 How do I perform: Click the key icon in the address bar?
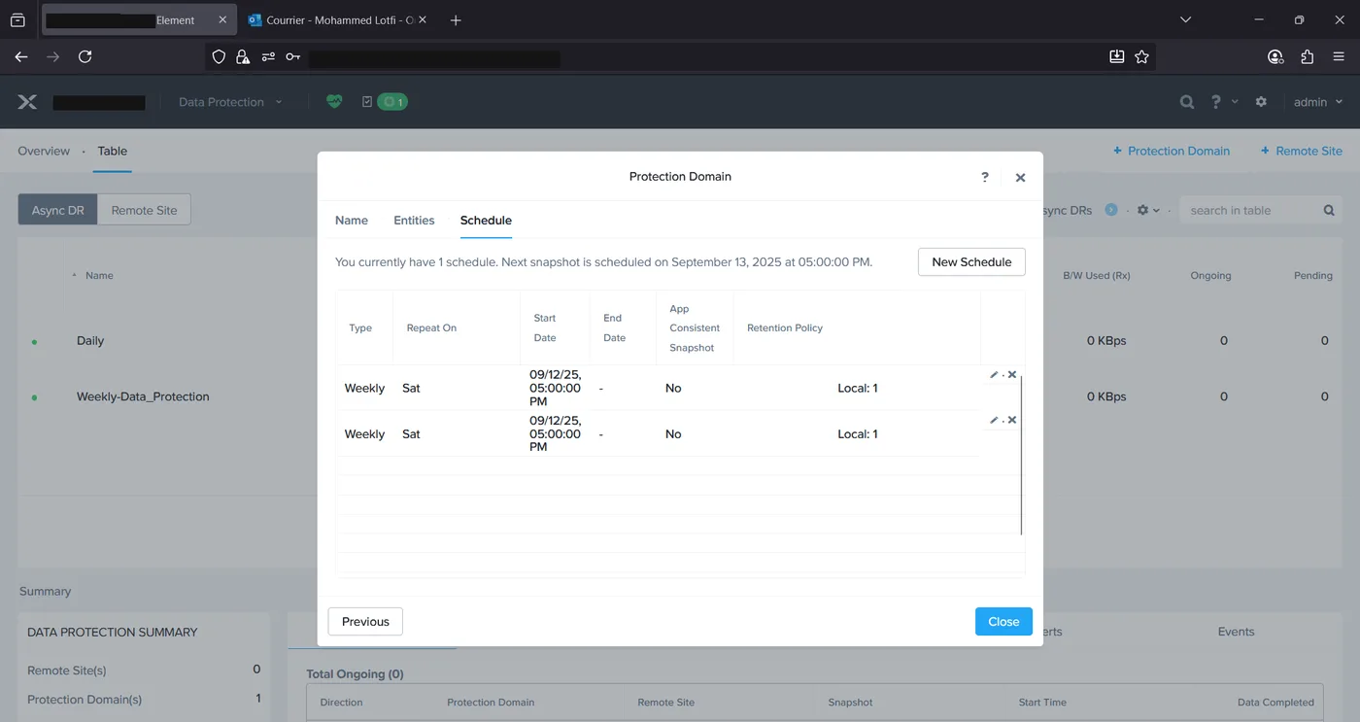coord(292,57)
